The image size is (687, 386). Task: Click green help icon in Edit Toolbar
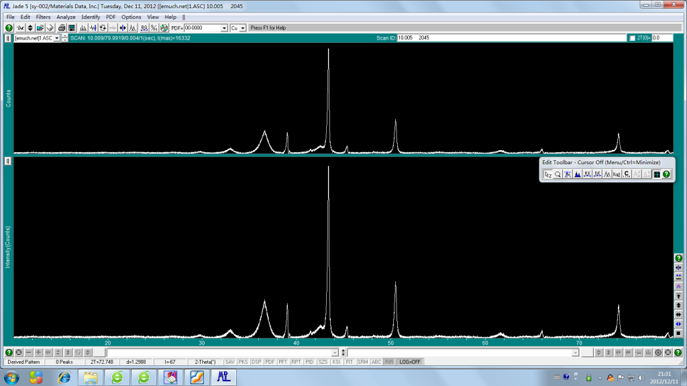666,174
